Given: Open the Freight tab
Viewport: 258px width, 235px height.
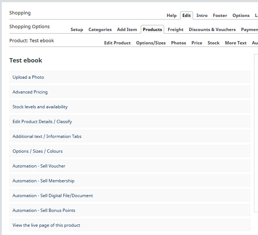Looking at the screenshot, I should point(175,30).
